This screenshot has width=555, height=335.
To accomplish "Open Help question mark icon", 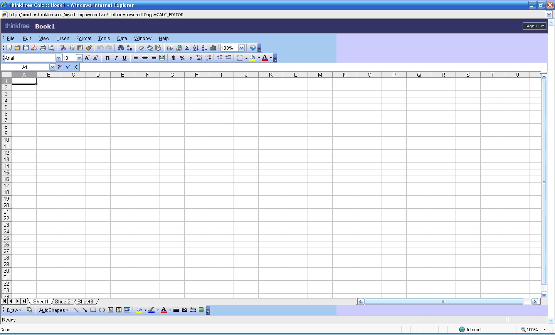I will [253, 48].
